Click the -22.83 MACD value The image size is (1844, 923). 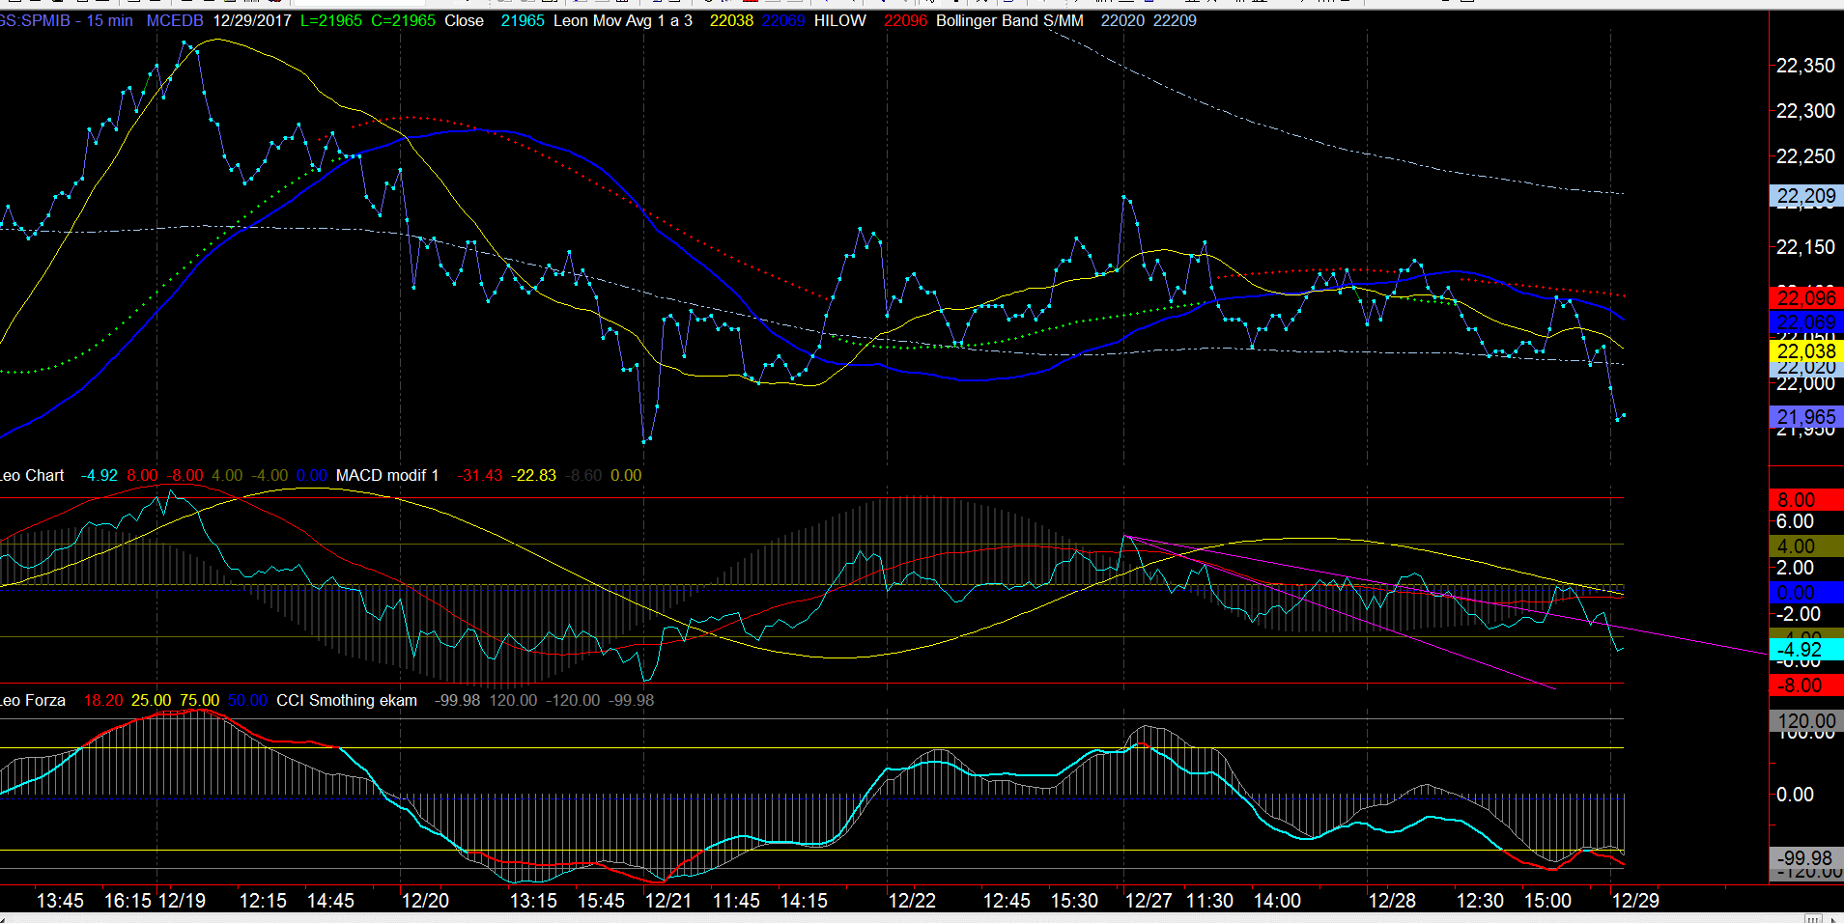point(534,475)
